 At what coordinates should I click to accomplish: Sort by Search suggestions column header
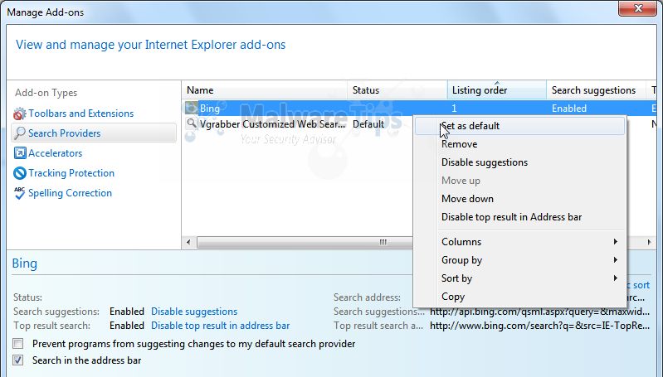point(596,90)
